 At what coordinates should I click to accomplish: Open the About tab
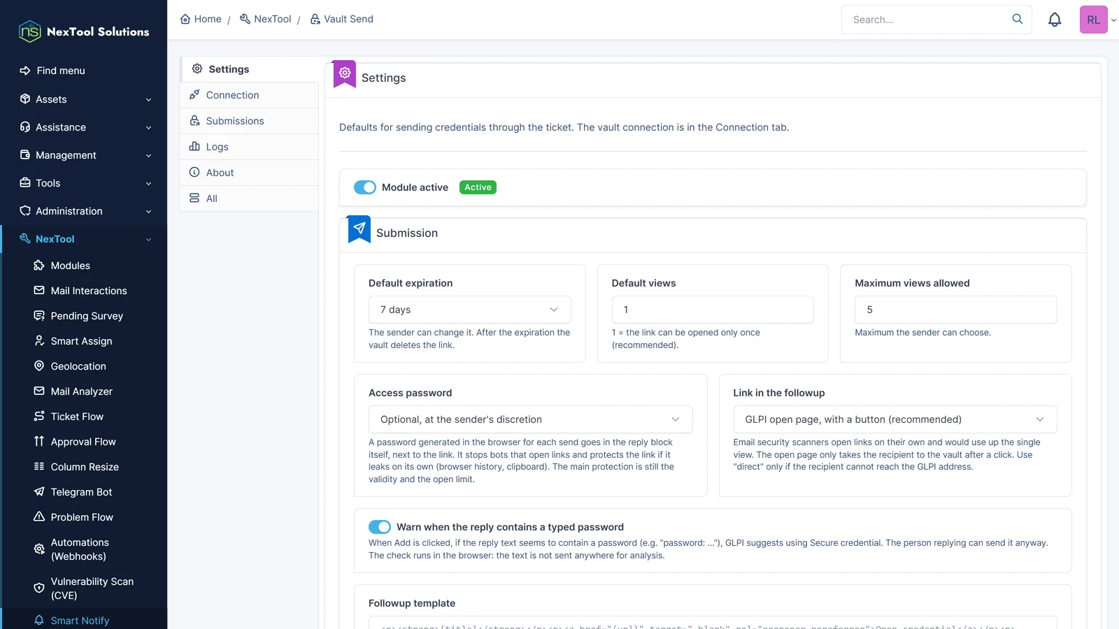pyautogui.click(x=250, y=173)
